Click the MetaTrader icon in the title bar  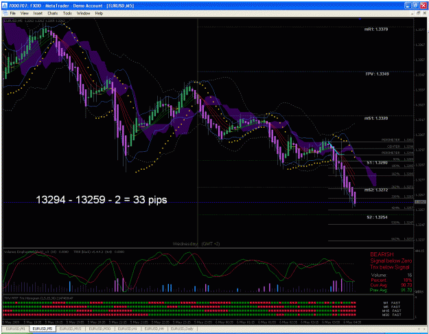pos(5,5)
